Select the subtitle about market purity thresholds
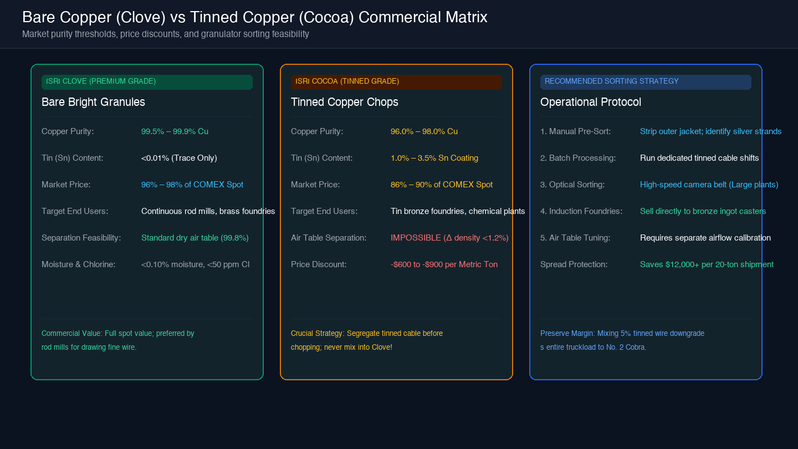 tap(166, 34)
